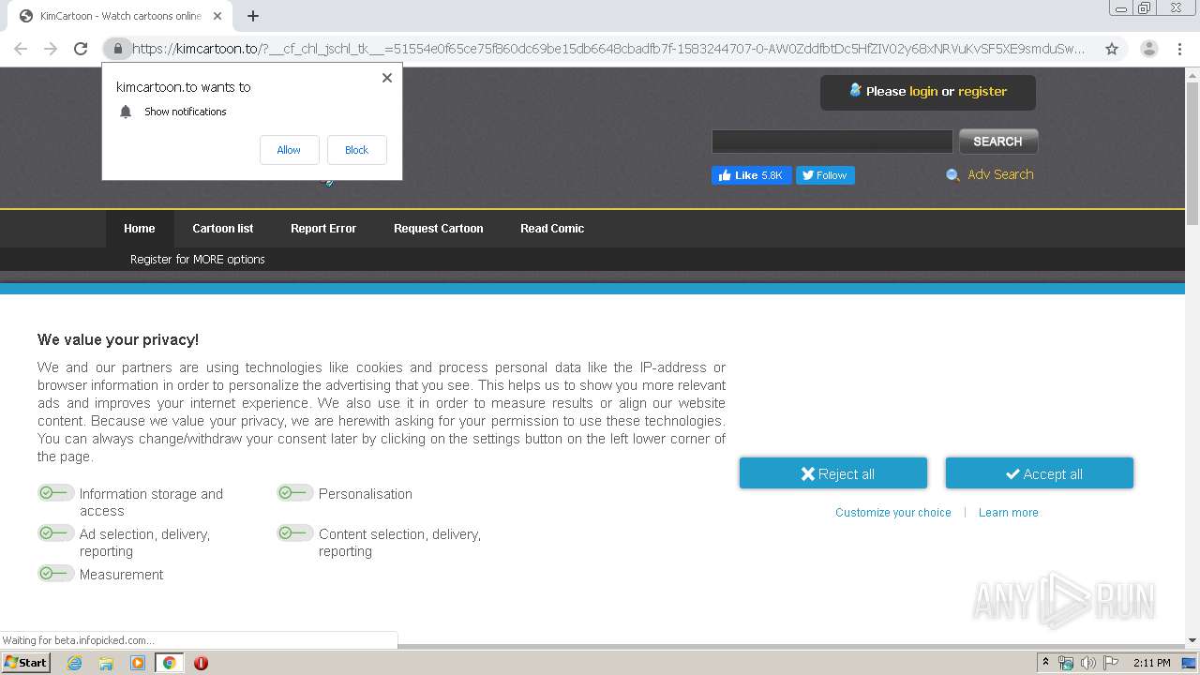This screenshot has height=675, width=1200.
Task: Open a new tab with plus icon
Action: (253, 16)
